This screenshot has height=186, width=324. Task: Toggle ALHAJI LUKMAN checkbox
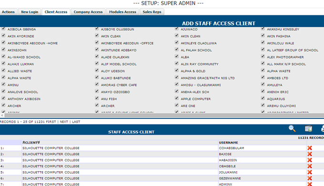pos(3,63)
